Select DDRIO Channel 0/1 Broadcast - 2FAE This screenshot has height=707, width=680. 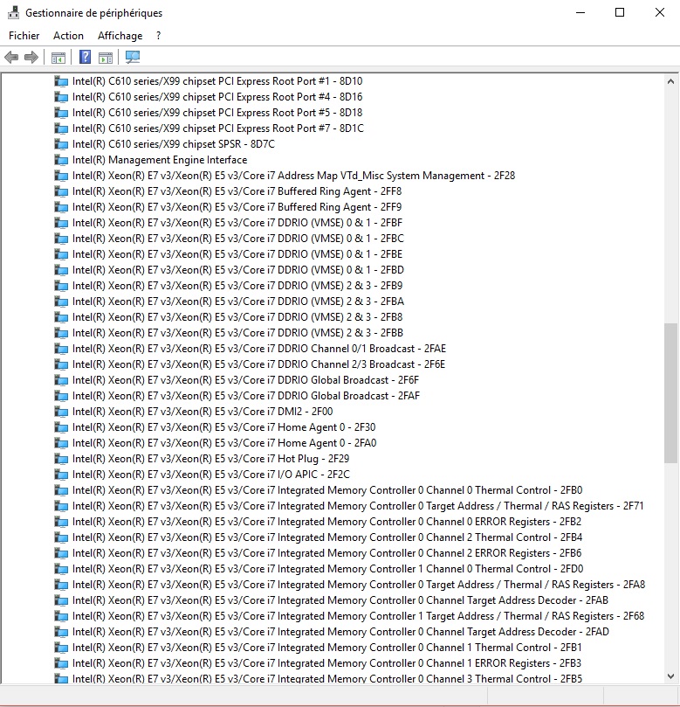(x=259, y=349)
